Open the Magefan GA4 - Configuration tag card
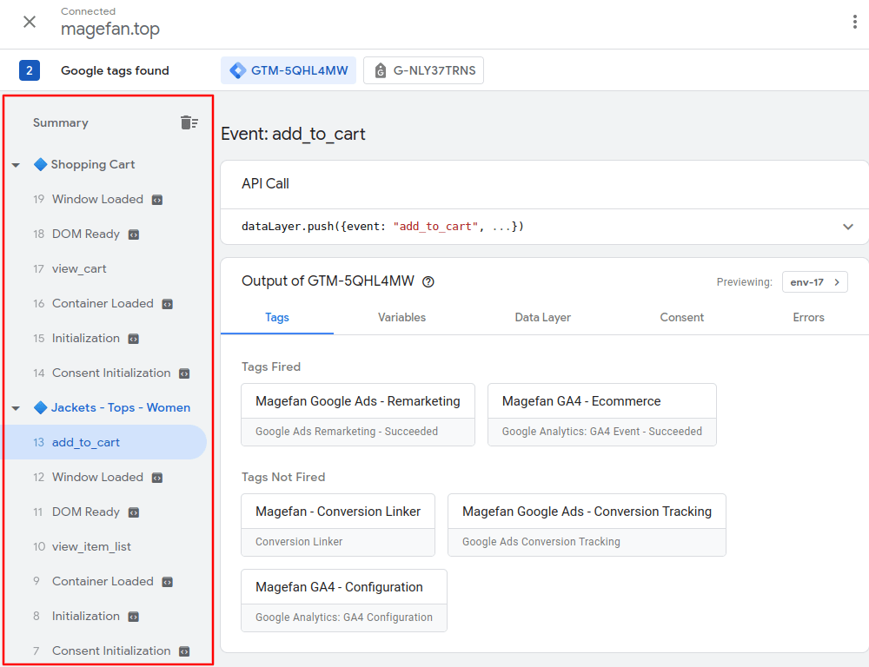 [344, 600]
